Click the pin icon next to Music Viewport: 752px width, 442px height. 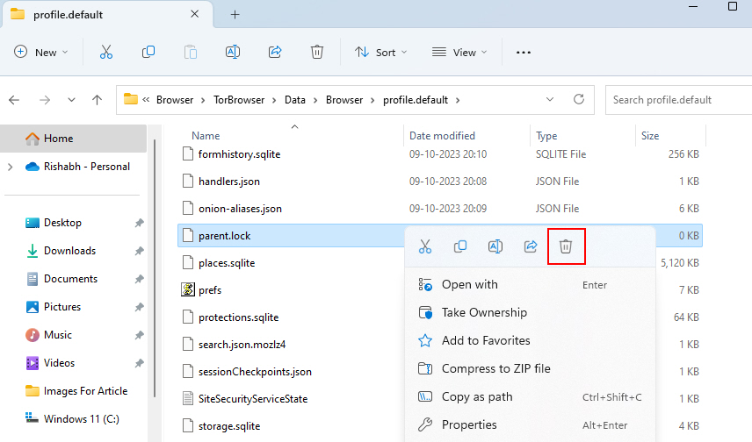coord(139,335)
